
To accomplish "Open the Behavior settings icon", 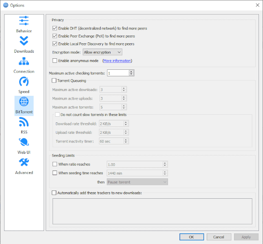I will (x=24, y=21).
